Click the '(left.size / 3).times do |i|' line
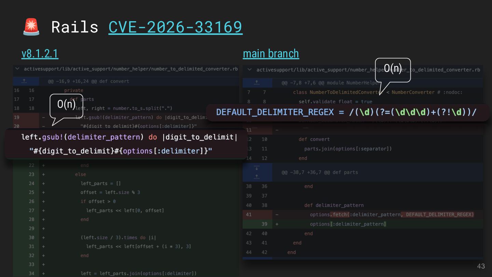Image resolution: width=492 pixels, height=277 pixels. coord(118,237)
